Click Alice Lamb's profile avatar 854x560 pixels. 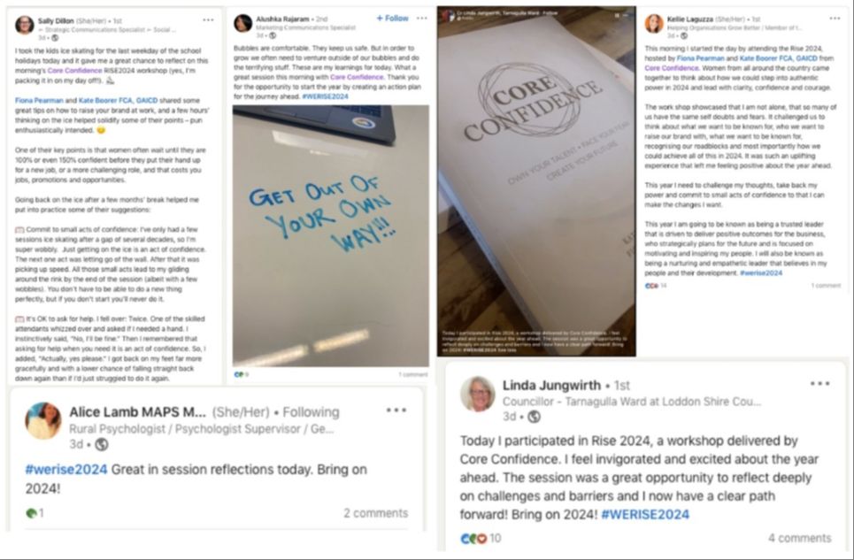(43, 421)
